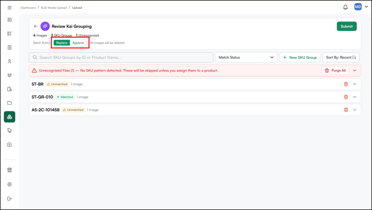
Task: Select the highlighted bulk media upload sidebar icon
Action: (x=9, y=117)
